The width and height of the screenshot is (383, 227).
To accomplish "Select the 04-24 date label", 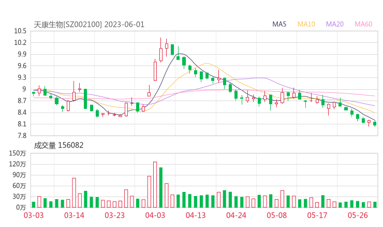I will click(x=236, y=215).
